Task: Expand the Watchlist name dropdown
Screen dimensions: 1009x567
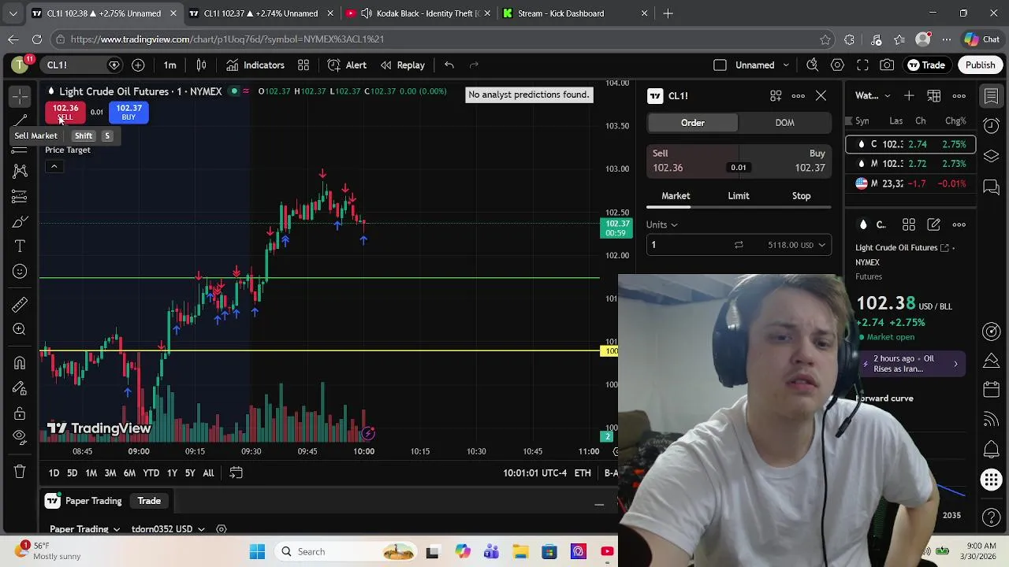Action: point(873,96)
